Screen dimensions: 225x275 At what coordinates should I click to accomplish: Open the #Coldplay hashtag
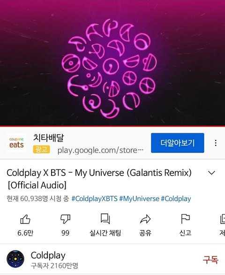click(176, 199)
